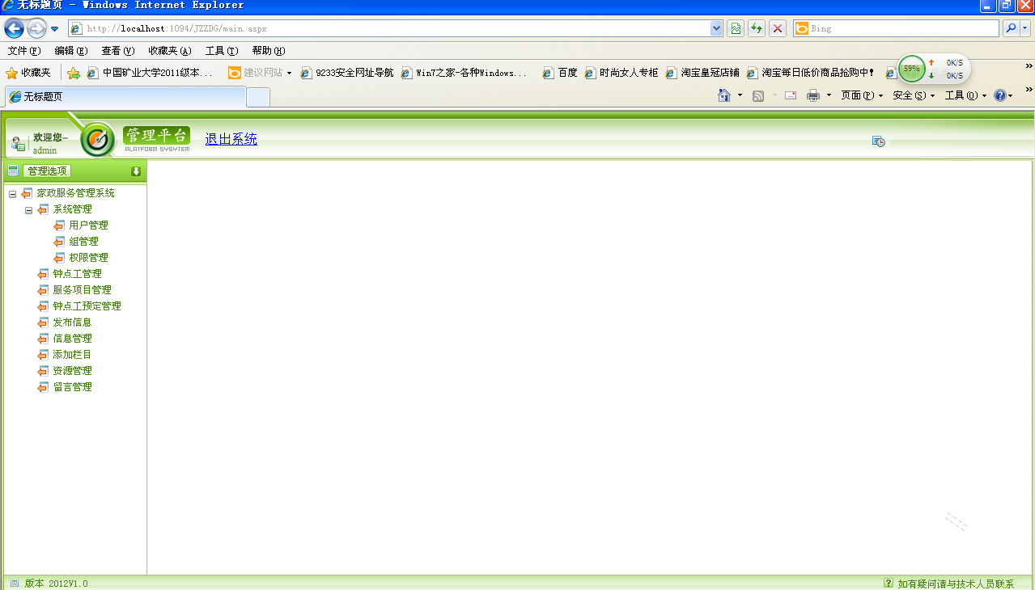1035x590 pixels.
Task: Click the Print icon
Action: [x=813, y=95]
